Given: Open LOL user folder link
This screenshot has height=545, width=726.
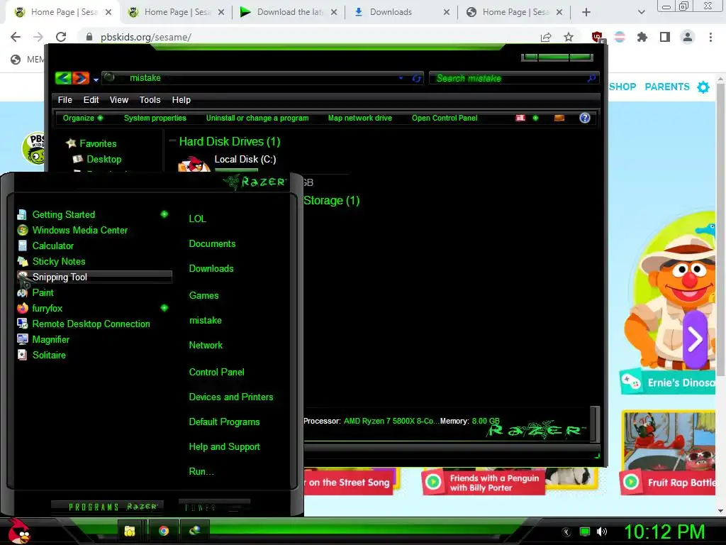Looking at the screenshot, I should tap(197, 219).
